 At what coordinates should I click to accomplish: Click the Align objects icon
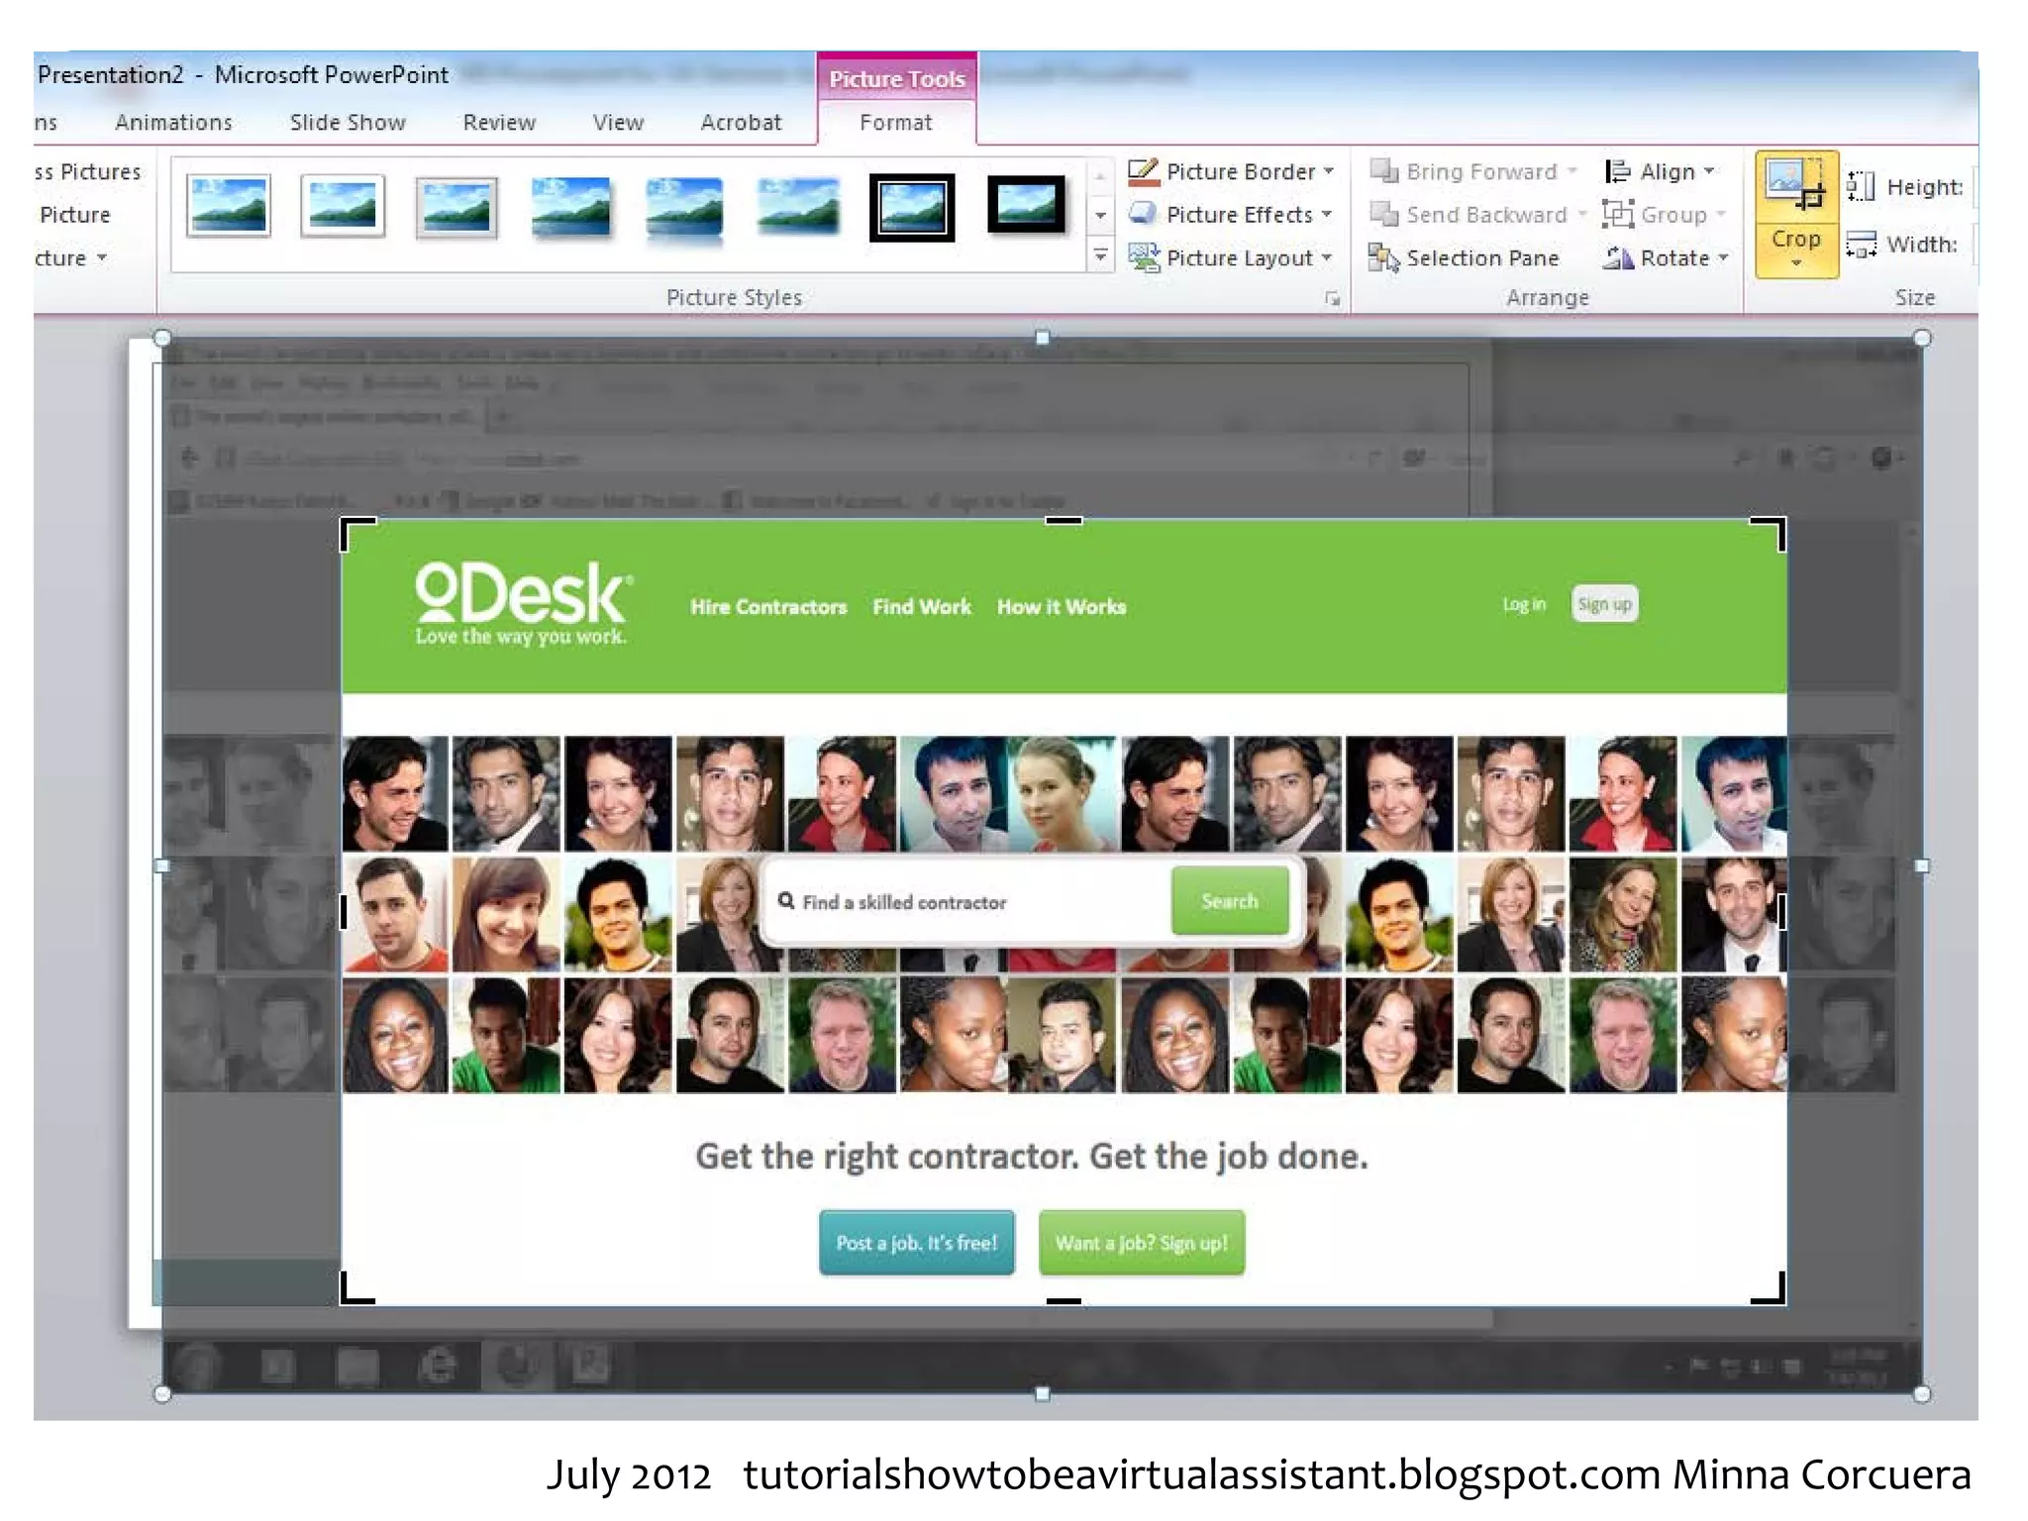(x=1618, y=172)
